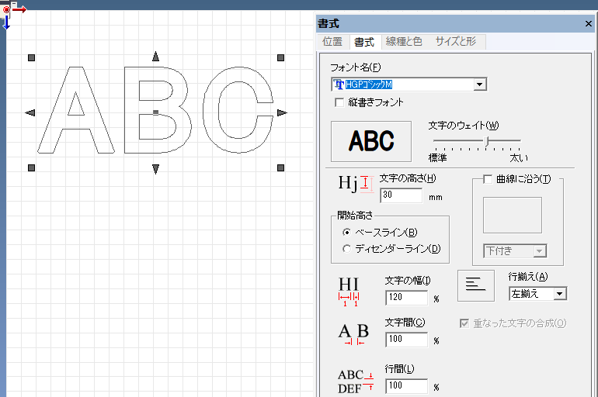Switch to the 位置 tab
Screen dimensions: 598x397
(332, 42)
